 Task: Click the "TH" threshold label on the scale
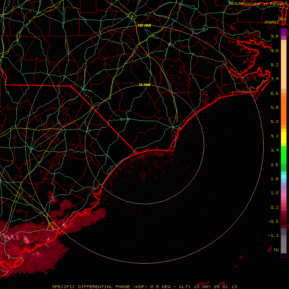(276, 250)
